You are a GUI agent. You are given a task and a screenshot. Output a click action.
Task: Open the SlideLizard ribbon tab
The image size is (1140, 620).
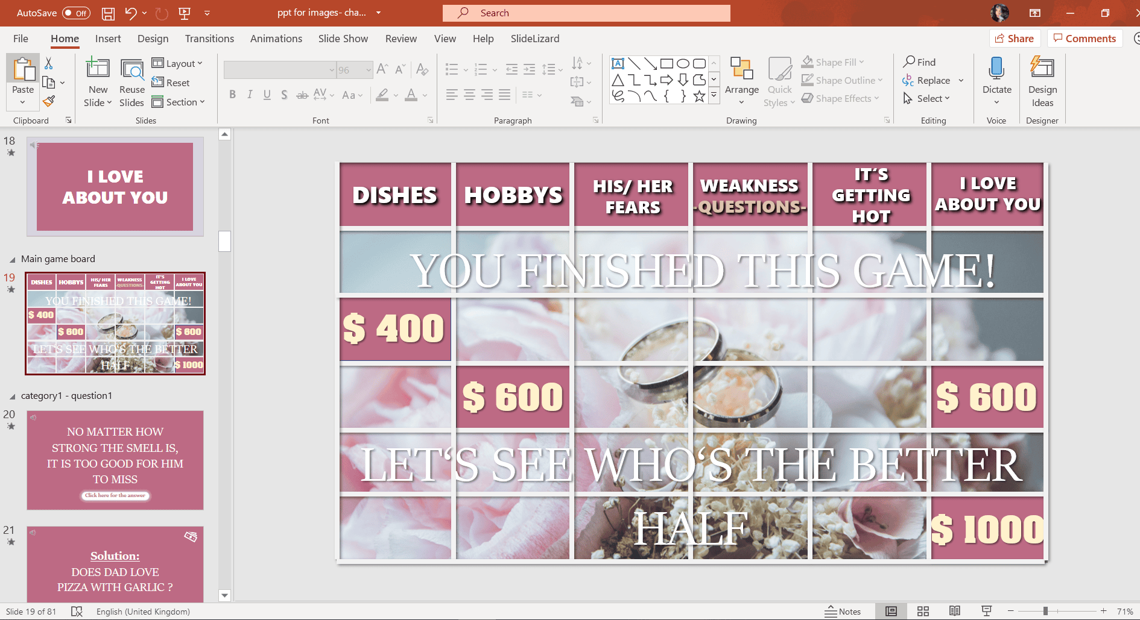534,38
